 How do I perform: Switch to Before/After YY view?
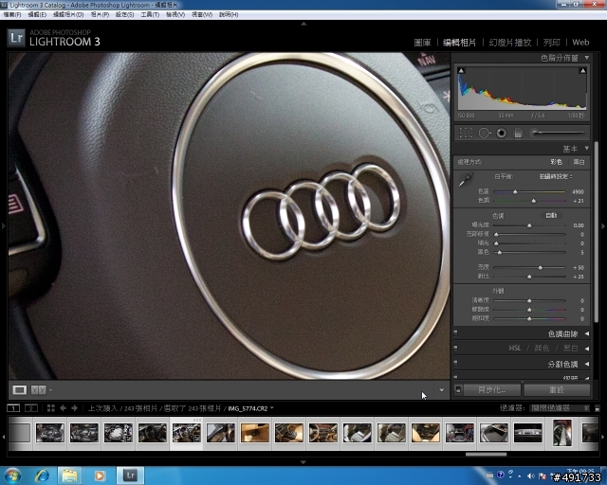[x=38, y=390]
